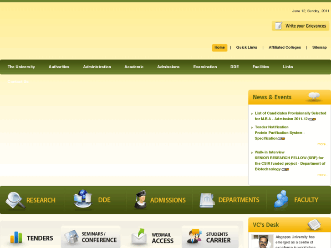
Task: Open the Links menu
Action: point(288,67)
